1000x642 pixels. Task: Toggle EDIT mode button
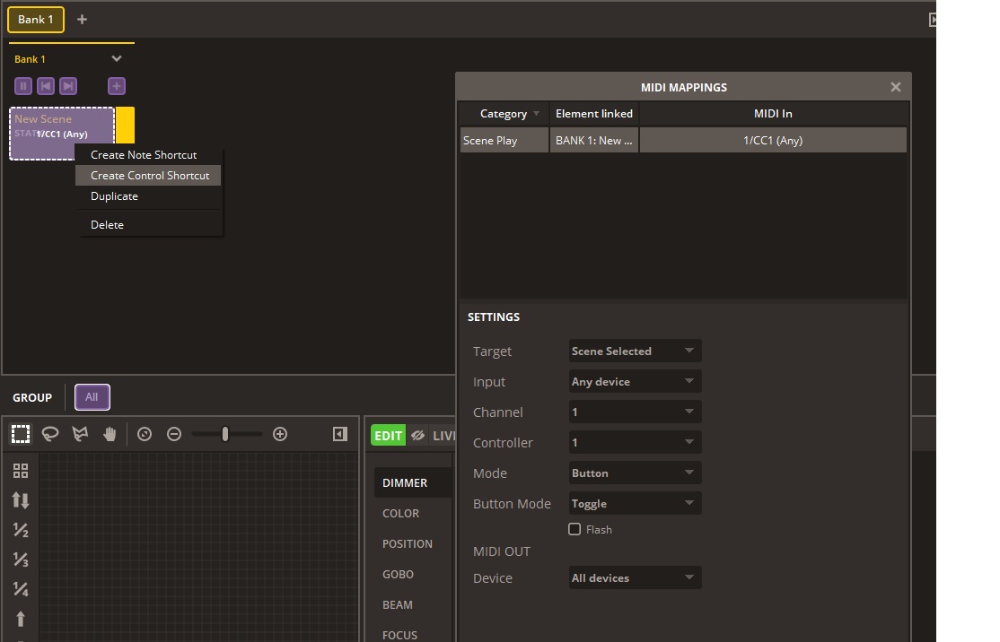[x=388, y=436]
